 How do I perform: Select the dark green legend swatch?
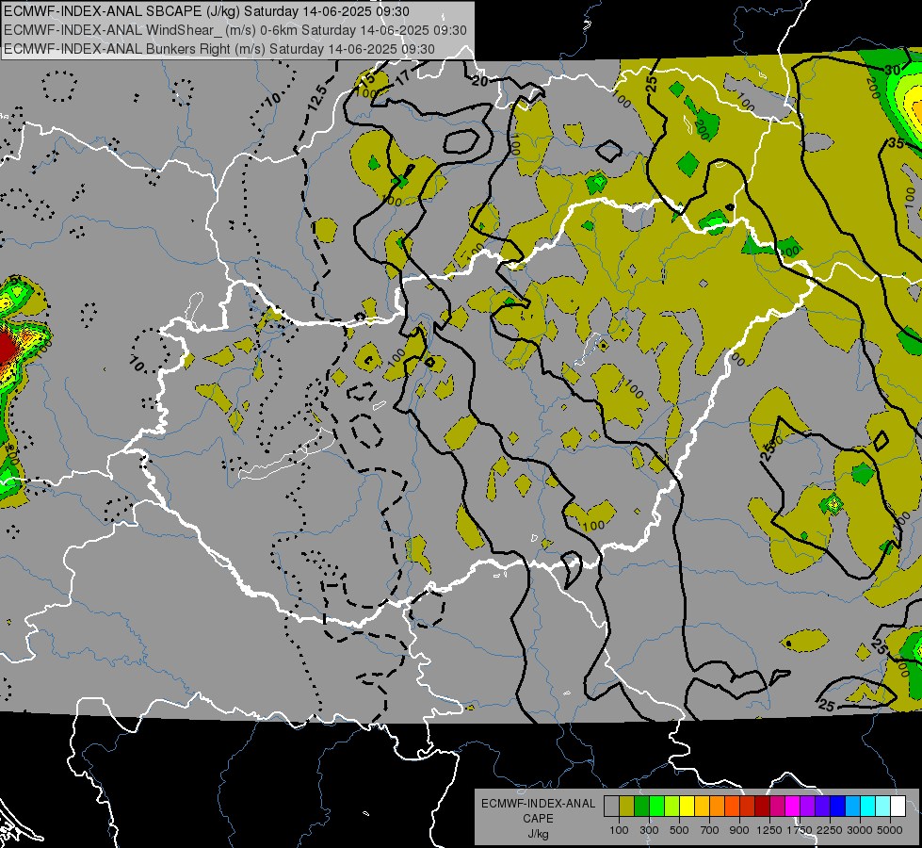pyautogui.click(x=641, y=807)
